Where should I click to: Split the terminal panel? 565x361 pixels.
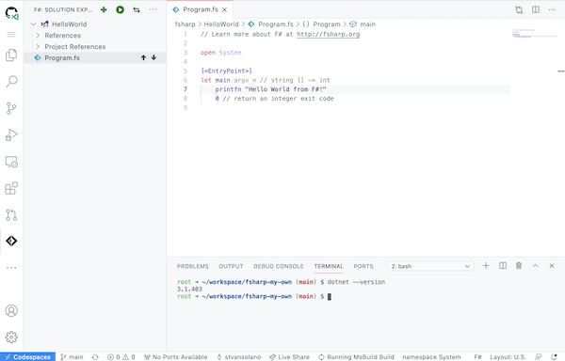coord(503,266)
